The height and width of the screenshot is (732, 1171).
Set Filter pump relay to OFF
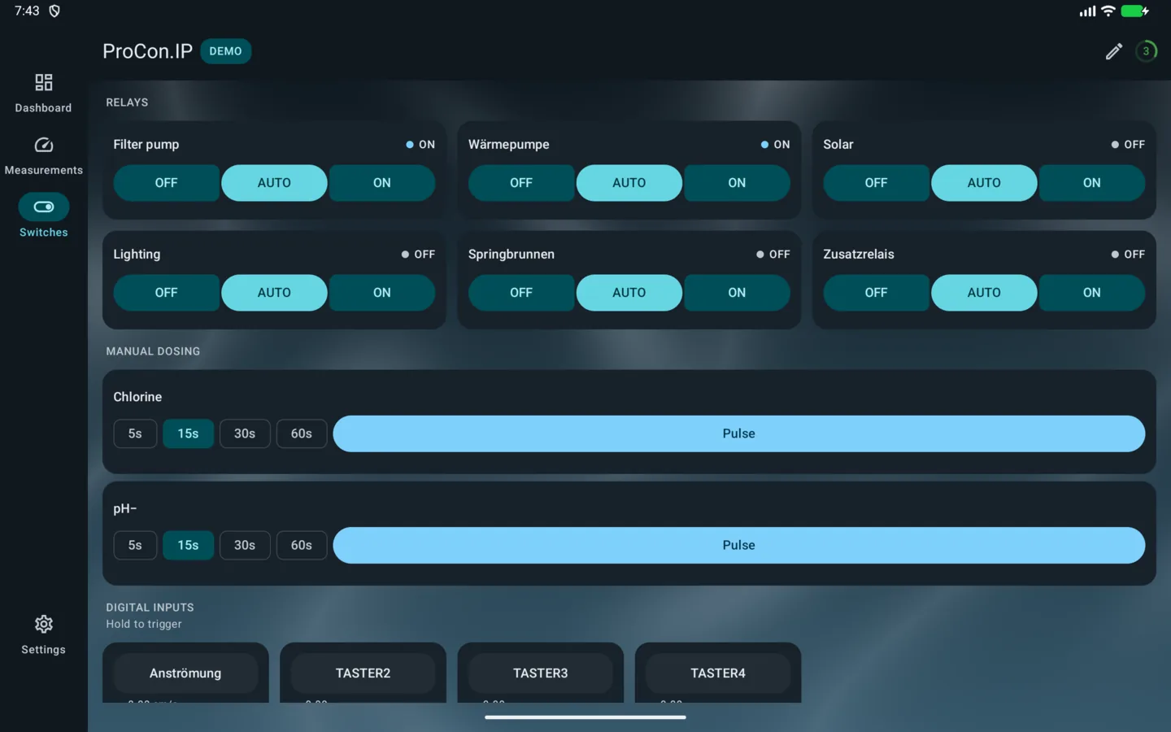tap(166, 183)
